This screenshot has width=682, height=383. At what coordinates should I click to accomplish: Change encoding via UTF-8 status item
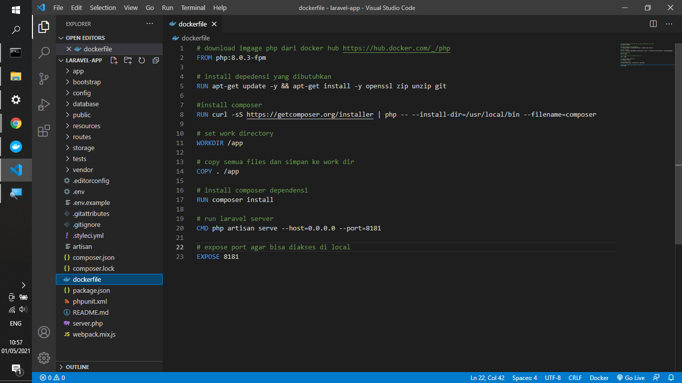point(553,378)
